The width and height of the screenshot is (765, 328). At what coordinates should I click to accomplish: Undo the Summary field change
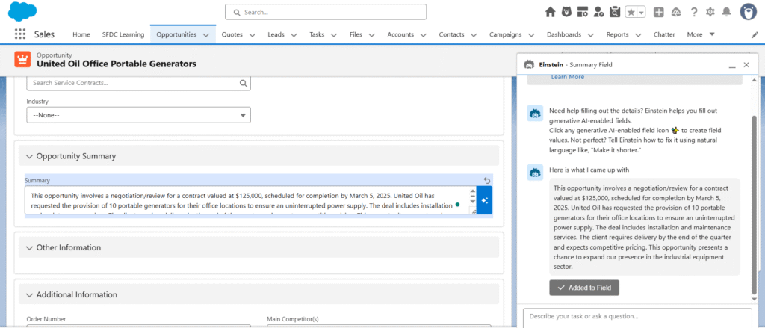pos(487,180)
